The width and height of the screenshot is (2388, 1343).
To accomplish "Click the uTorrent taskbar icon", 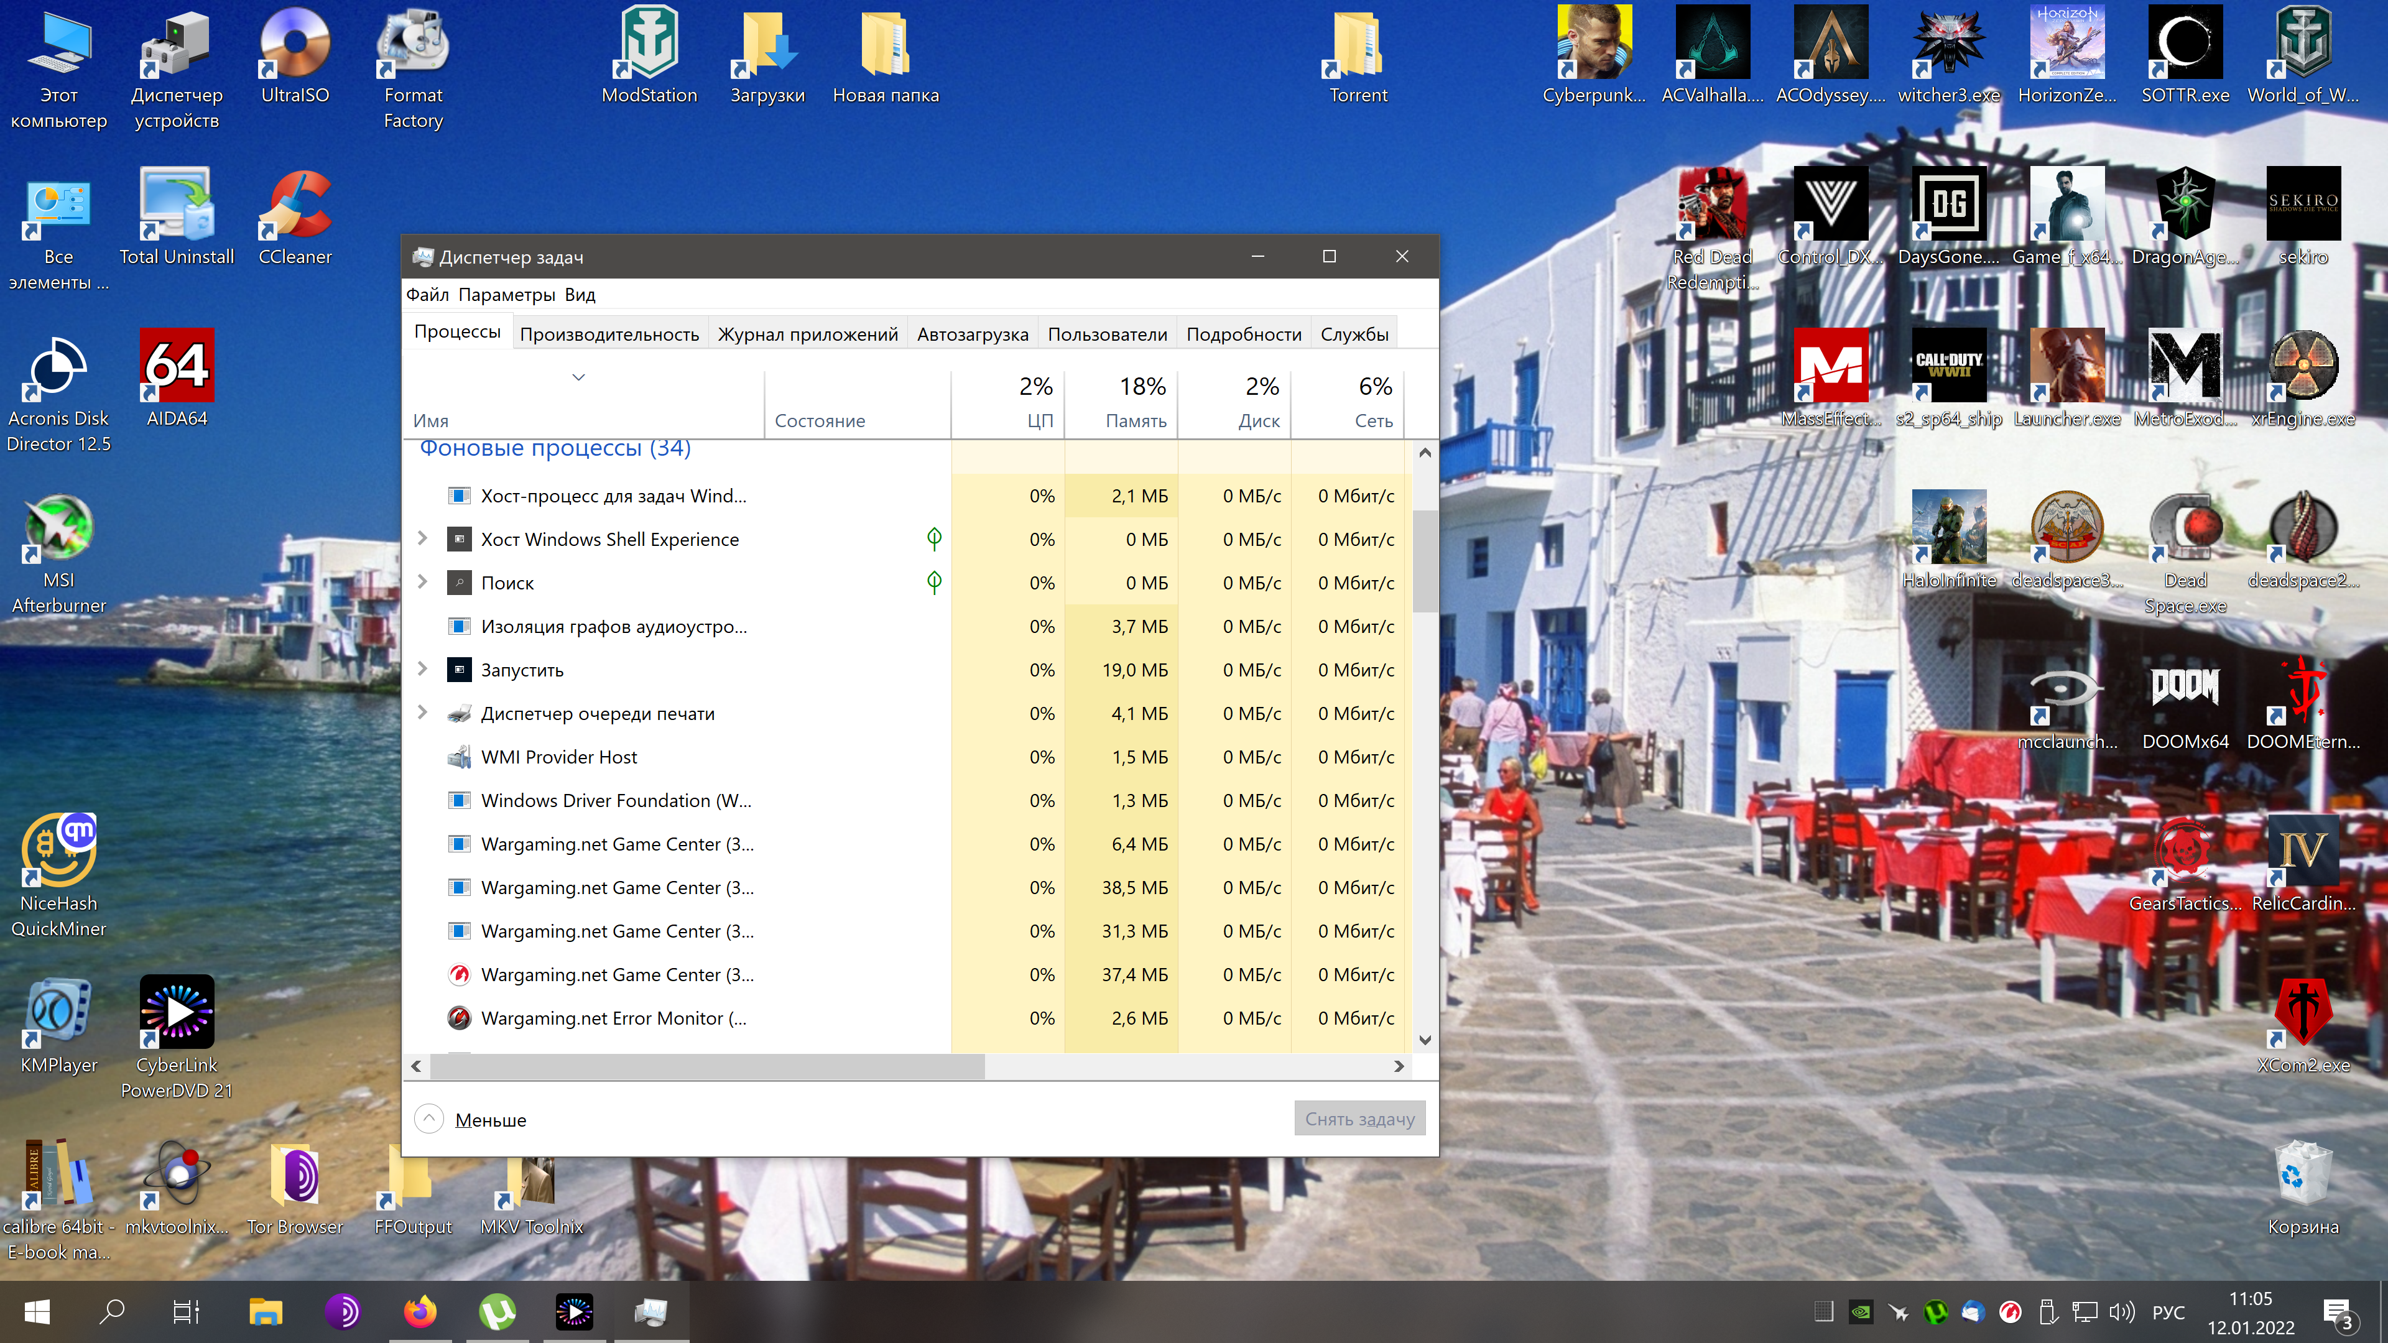I will pos(497,1311).
